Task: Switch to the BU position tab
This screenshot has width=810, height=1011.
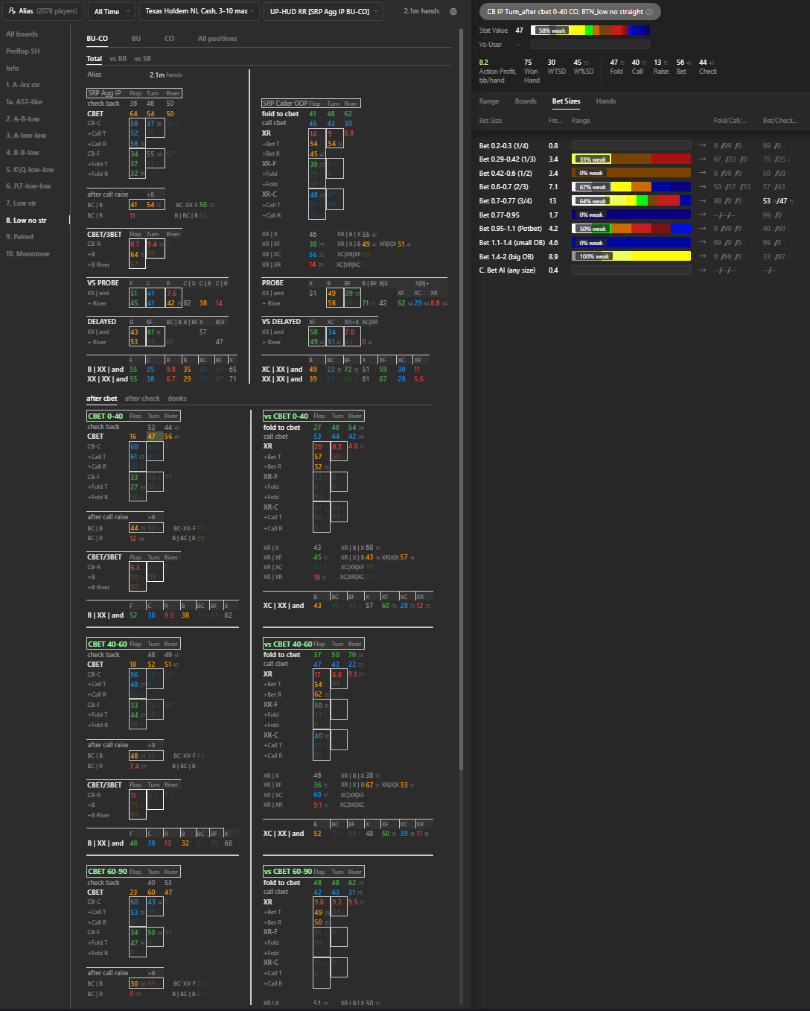Action: [x=136, y=38]
